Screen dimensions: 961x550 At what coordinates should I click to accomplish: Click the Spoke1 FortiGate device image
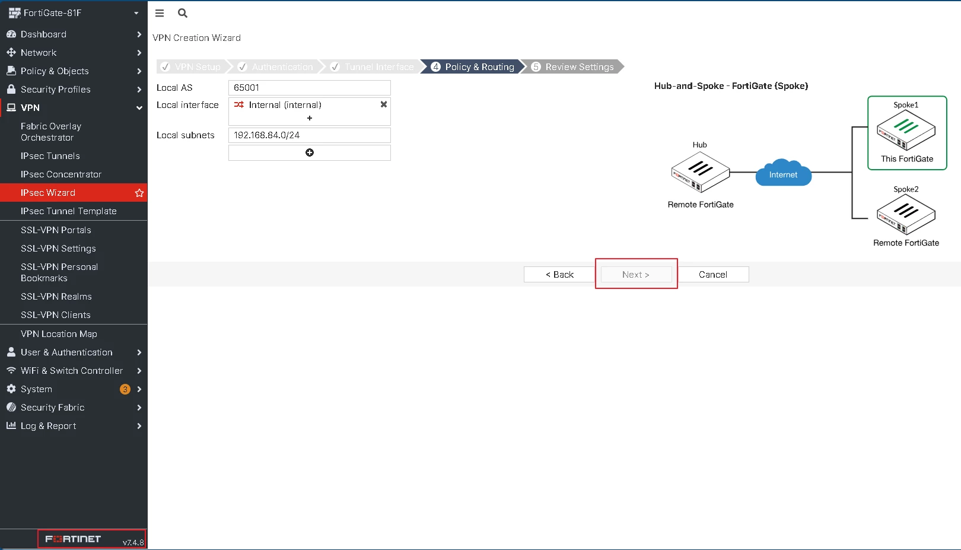906,130
